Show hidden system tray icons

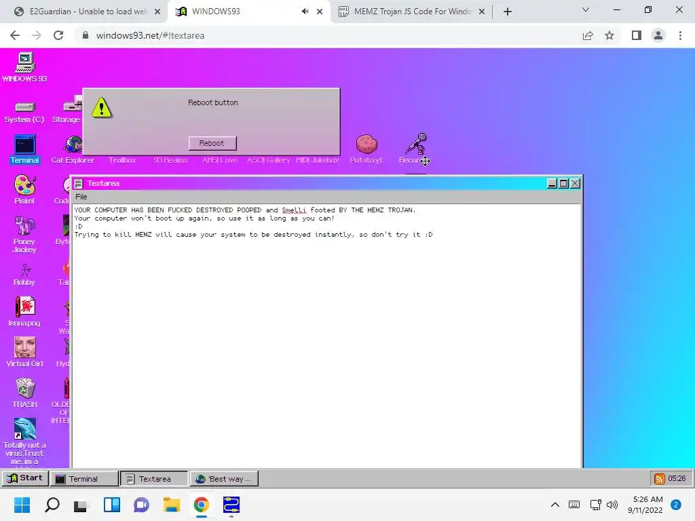coord(555,505)
